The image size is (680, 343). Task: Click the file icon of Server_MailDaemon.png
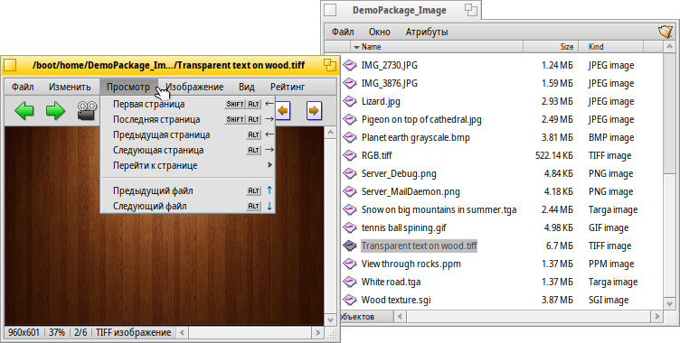click(350, 191)
